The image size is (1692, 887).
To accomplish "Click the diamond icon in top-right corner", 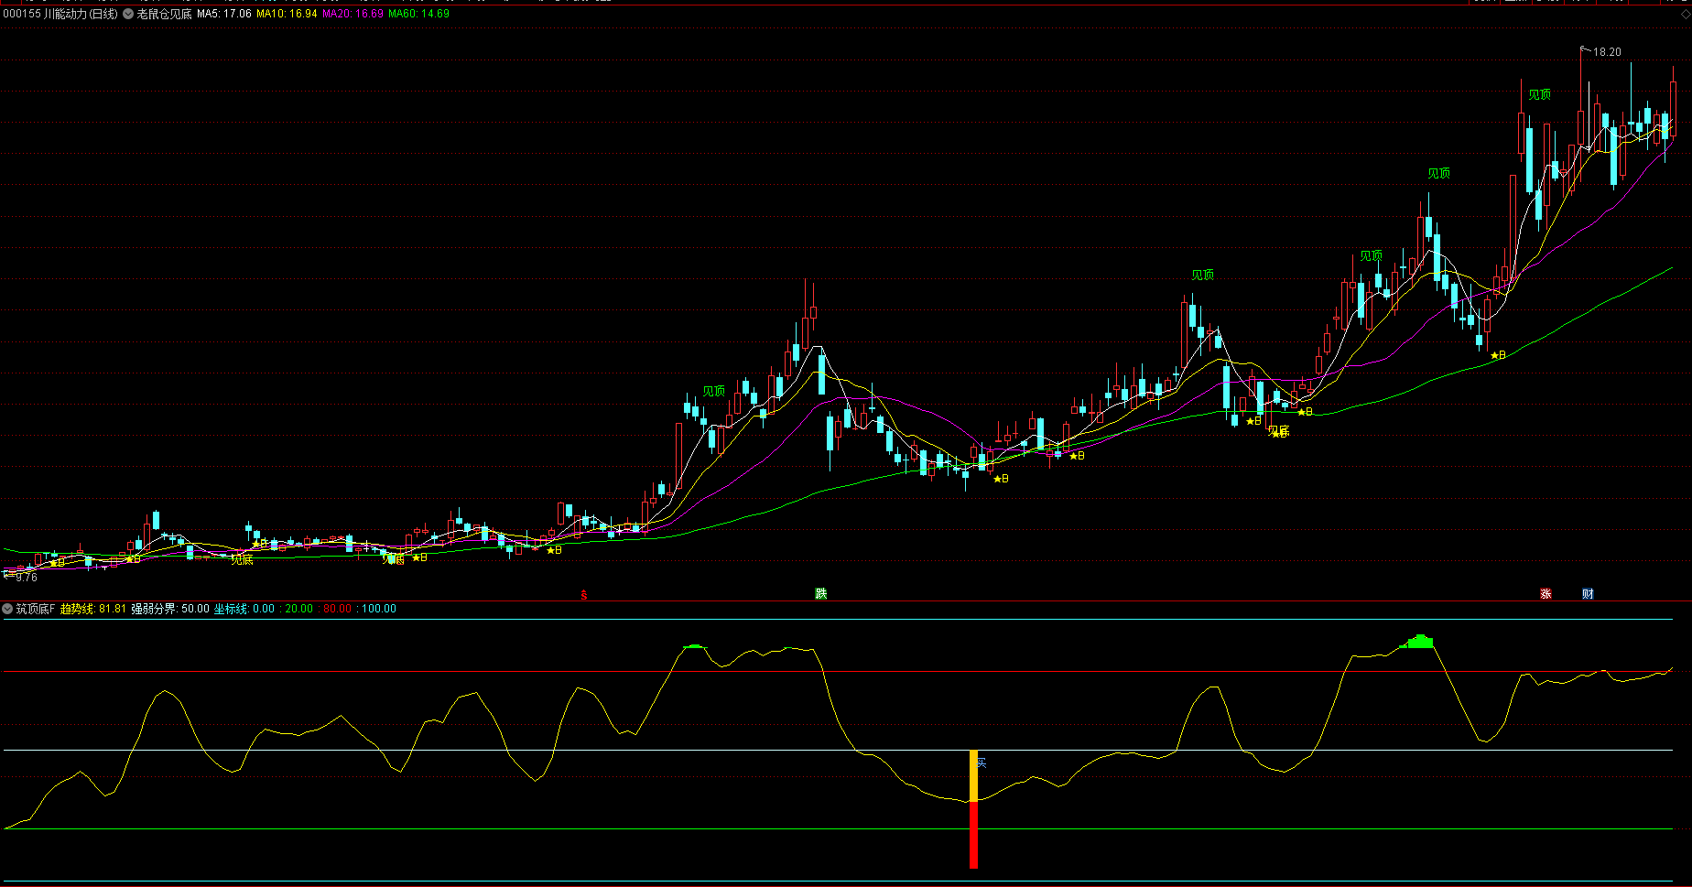I will (x=1684, y=14).
